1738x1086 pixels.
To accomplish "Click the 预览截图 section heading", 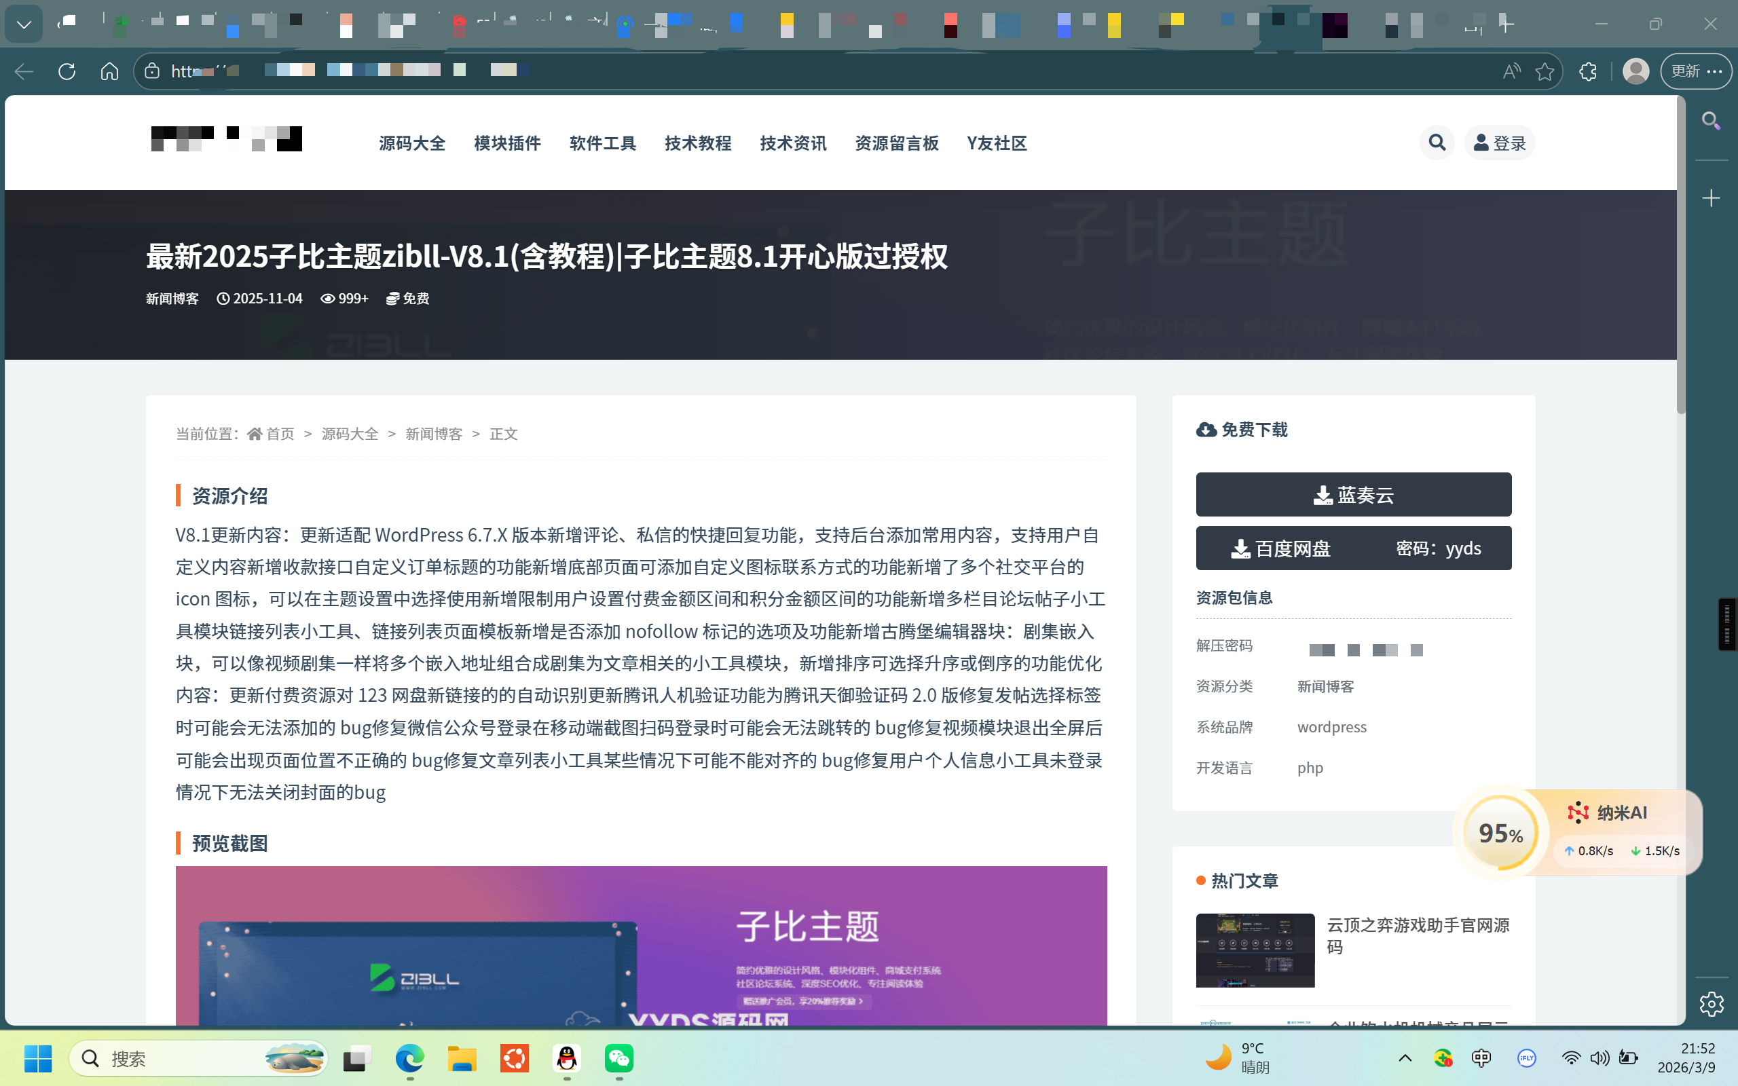I will click(x=230, y=843).
